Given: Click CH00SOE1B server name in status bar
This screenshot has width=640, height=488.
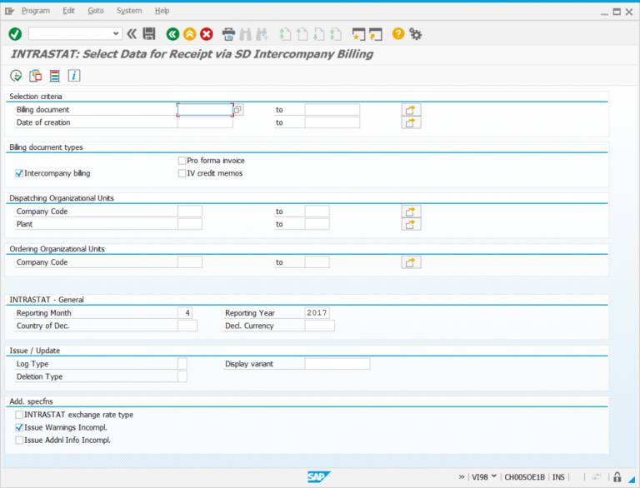Looking at the screenshot, I should pyautogui.click(x=524, y=477).
